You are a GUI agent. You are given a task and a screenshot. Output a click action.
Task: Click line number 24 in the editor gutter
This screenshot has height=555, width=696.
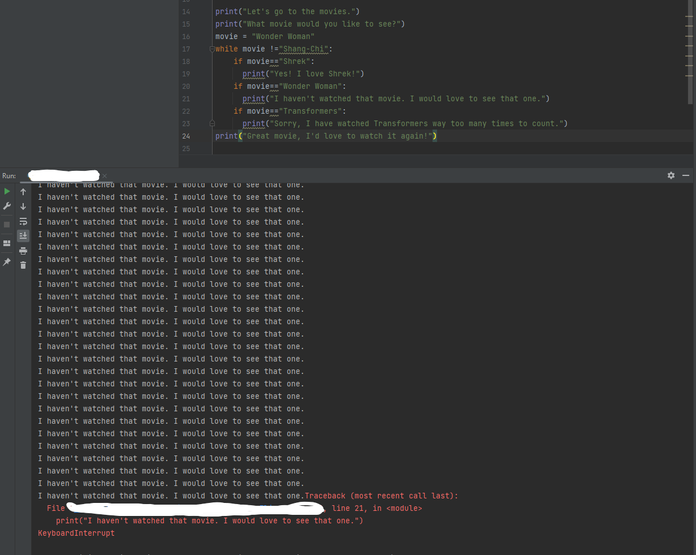coord(186,136)
